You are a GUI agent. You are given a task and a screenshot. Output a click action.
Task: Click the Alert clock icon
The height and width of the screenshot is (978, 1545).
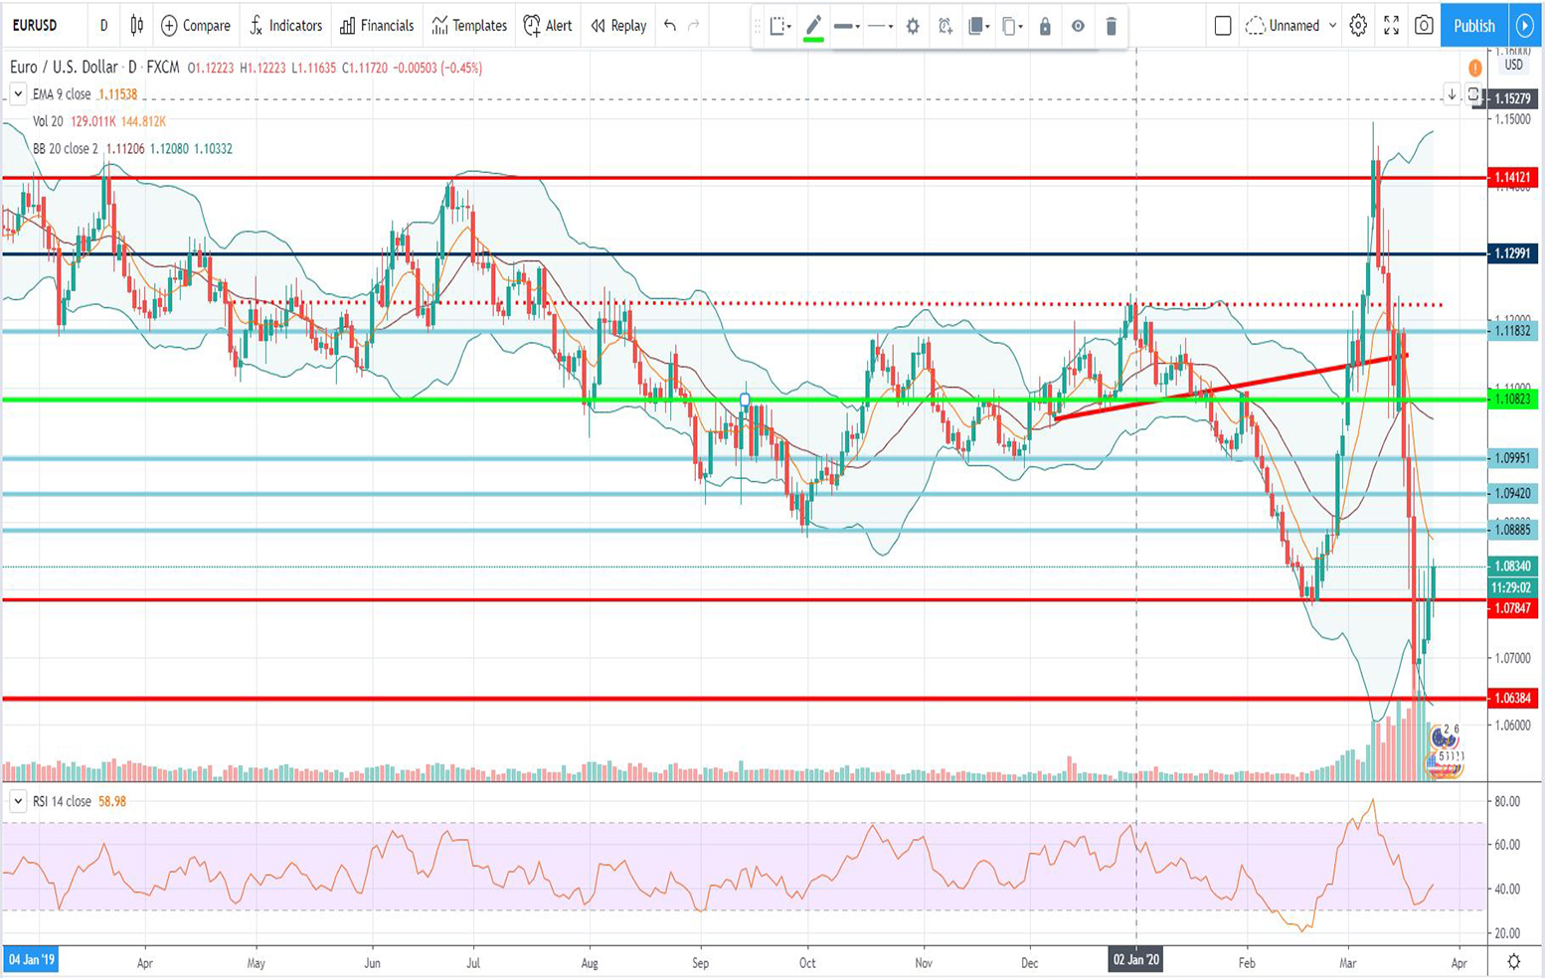click(532, 26)
